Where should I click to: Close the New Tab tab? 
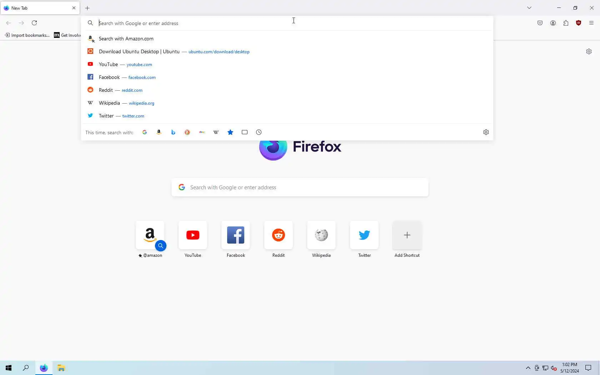[74, 8]
